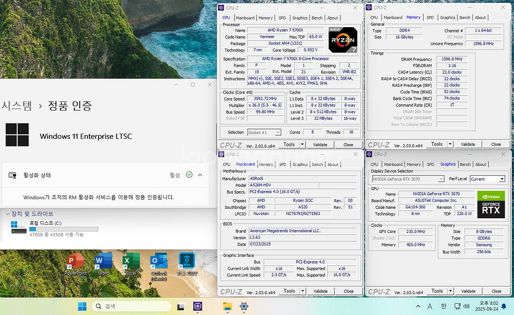Select the SPD tab in the DDR4 memory window
The height and width of the screenshot is (315, 514).
point(430,18)
